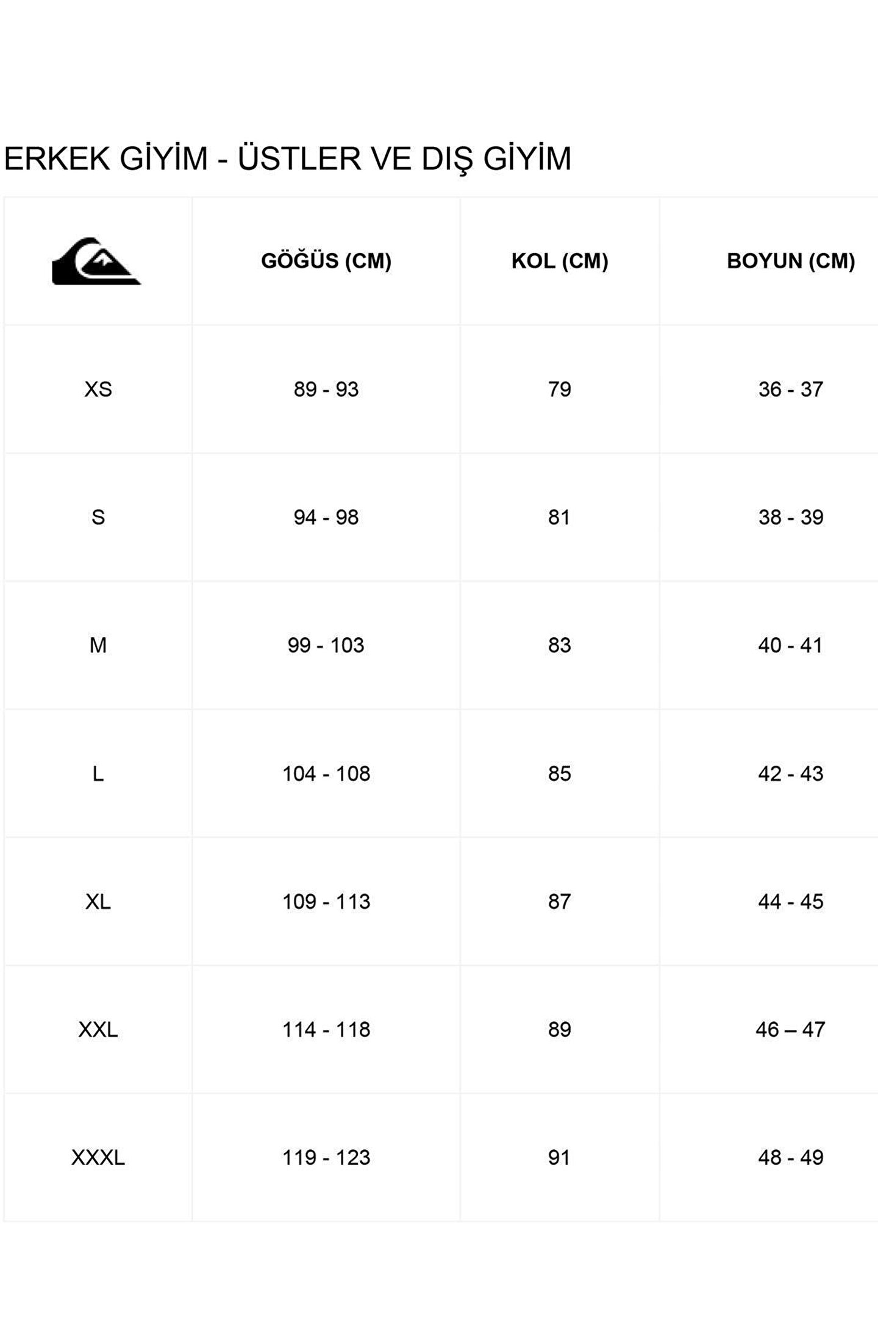
Task: Click the BOYUN (CM) column header
Action: click(791, 261)
